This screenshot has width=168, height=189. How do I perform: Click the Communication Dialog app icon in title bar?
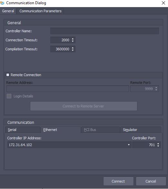pos(2,3)
